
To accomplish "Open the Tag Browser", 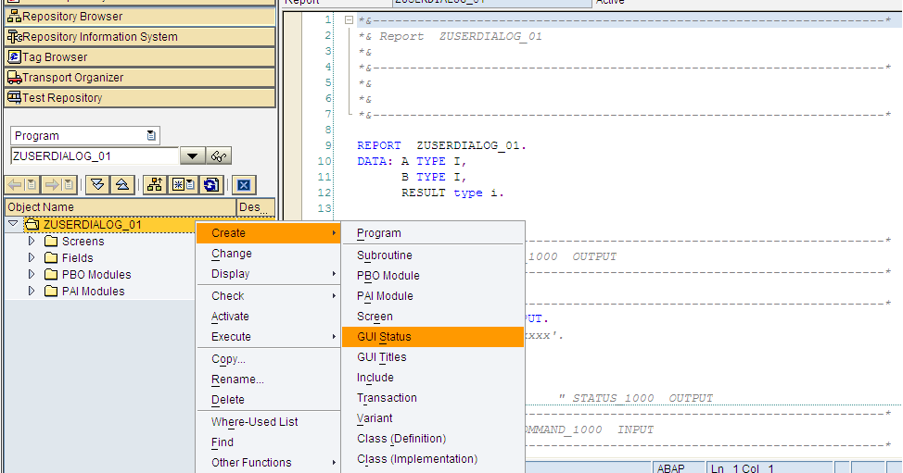I will 140,56.
